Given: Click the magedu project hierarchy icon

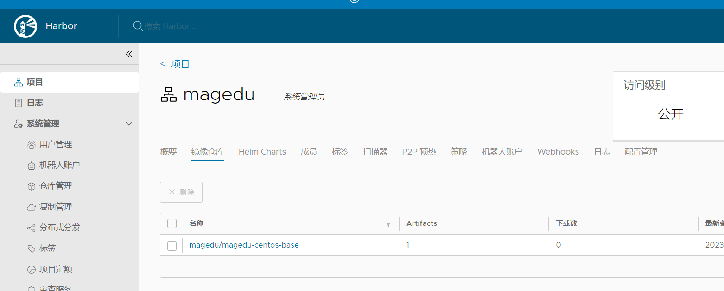Looking at the screenshot, I should 169,94.
